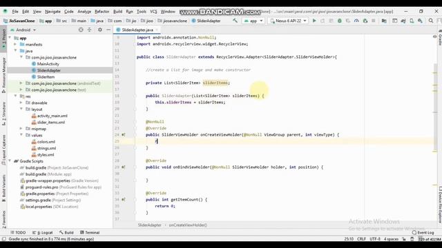Screen dimensions: 442x248
Task: Select MainActivity in project tree
Action: pyautogui.click(x=48, y=64)
